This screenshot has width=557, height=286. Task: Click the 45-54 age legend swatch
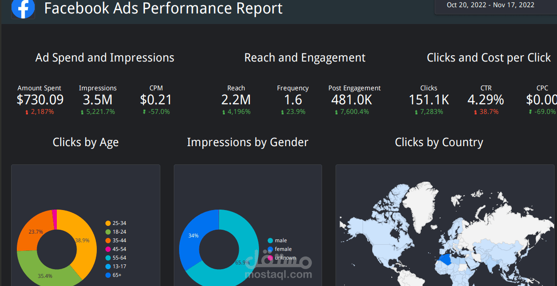(108, 249)
